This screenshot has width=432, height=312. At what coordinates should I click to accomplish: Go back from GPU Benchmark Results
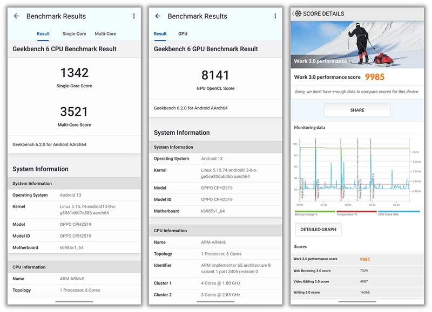[x=158, y=16]
